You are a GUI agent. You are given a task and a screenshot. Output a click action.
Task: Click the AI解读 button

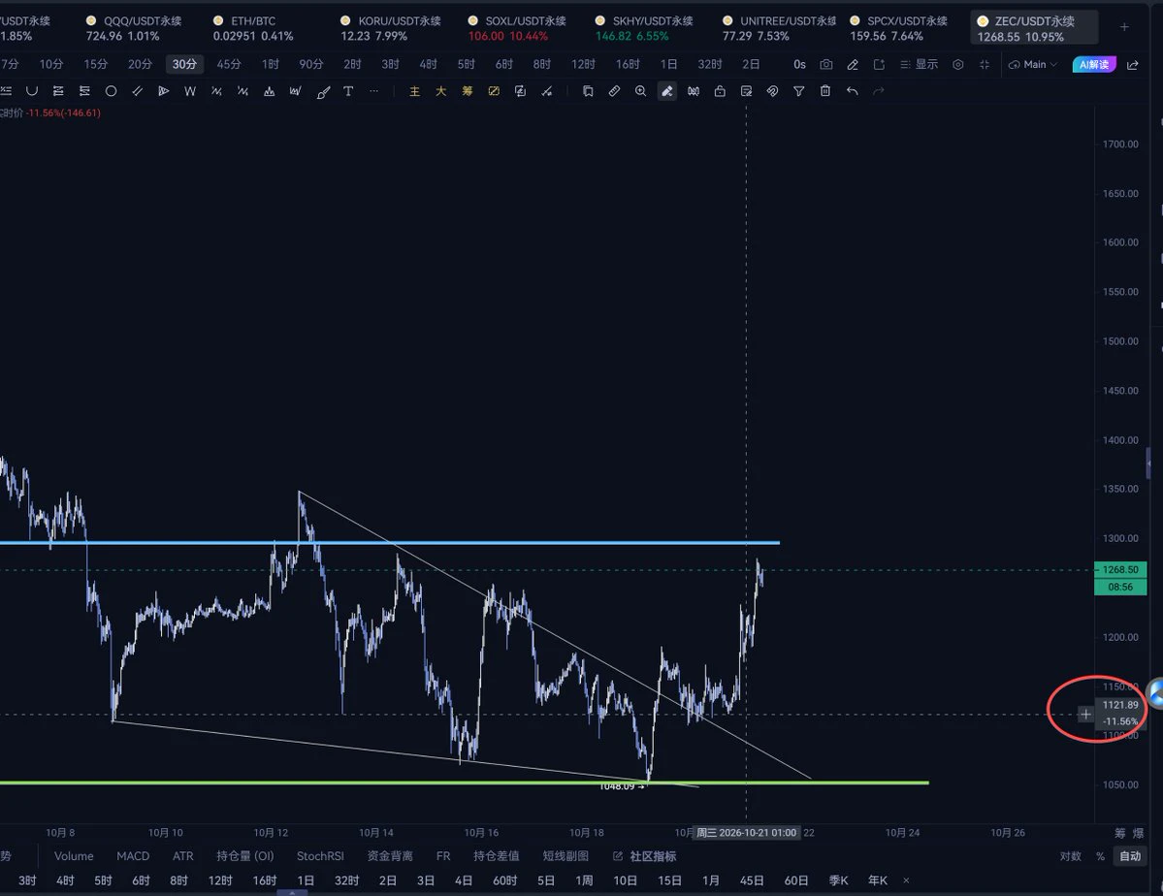click(x=1094, y=65)
